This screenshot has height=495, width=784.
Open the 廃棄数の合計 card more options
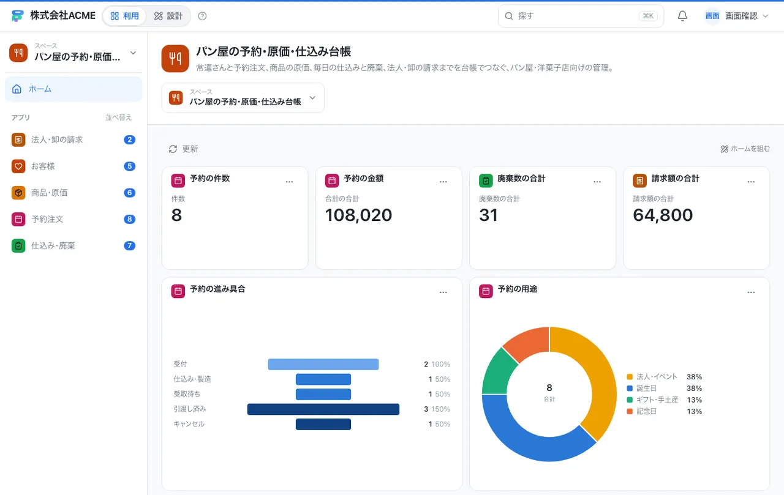(597, 182)
